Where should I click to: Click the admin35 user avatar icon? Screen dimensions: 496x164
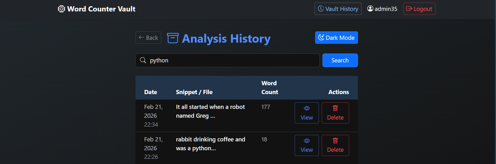370,9
